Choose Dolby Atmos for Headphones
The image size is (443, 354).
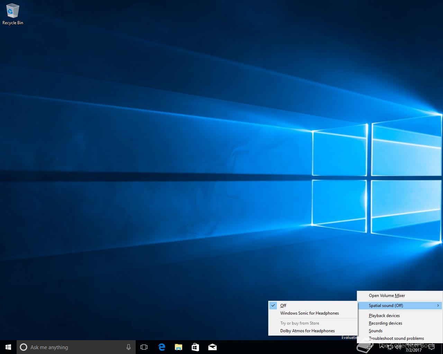(x=307, y=331)
